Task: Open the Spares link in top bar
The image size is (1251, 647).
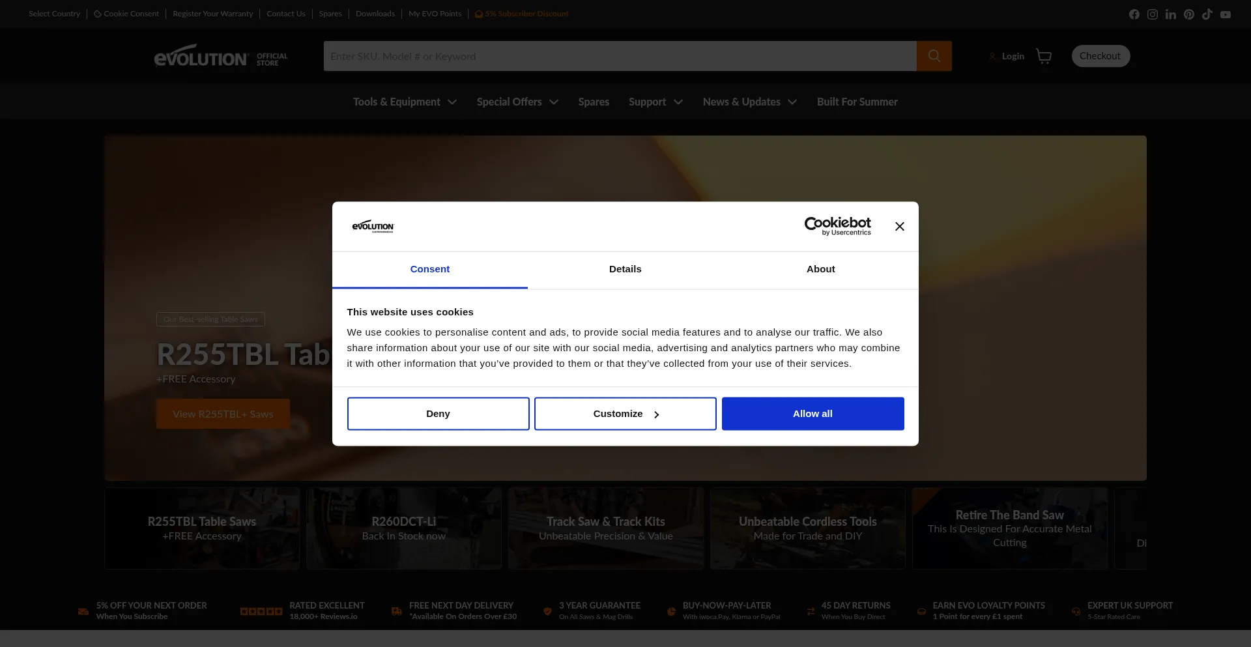Action: point(330,14)
